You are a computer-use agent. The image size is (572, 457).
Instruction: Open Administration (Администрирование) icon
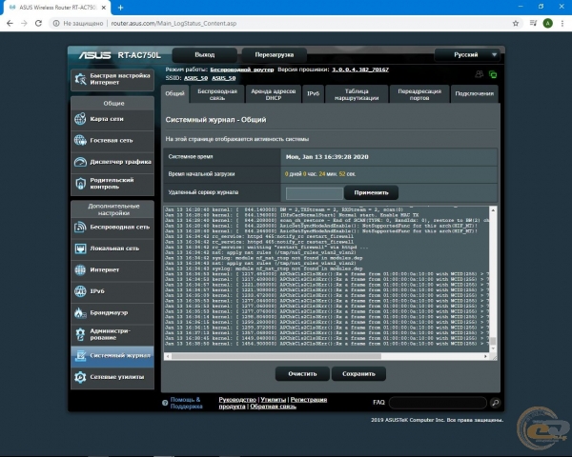(80, 334)
